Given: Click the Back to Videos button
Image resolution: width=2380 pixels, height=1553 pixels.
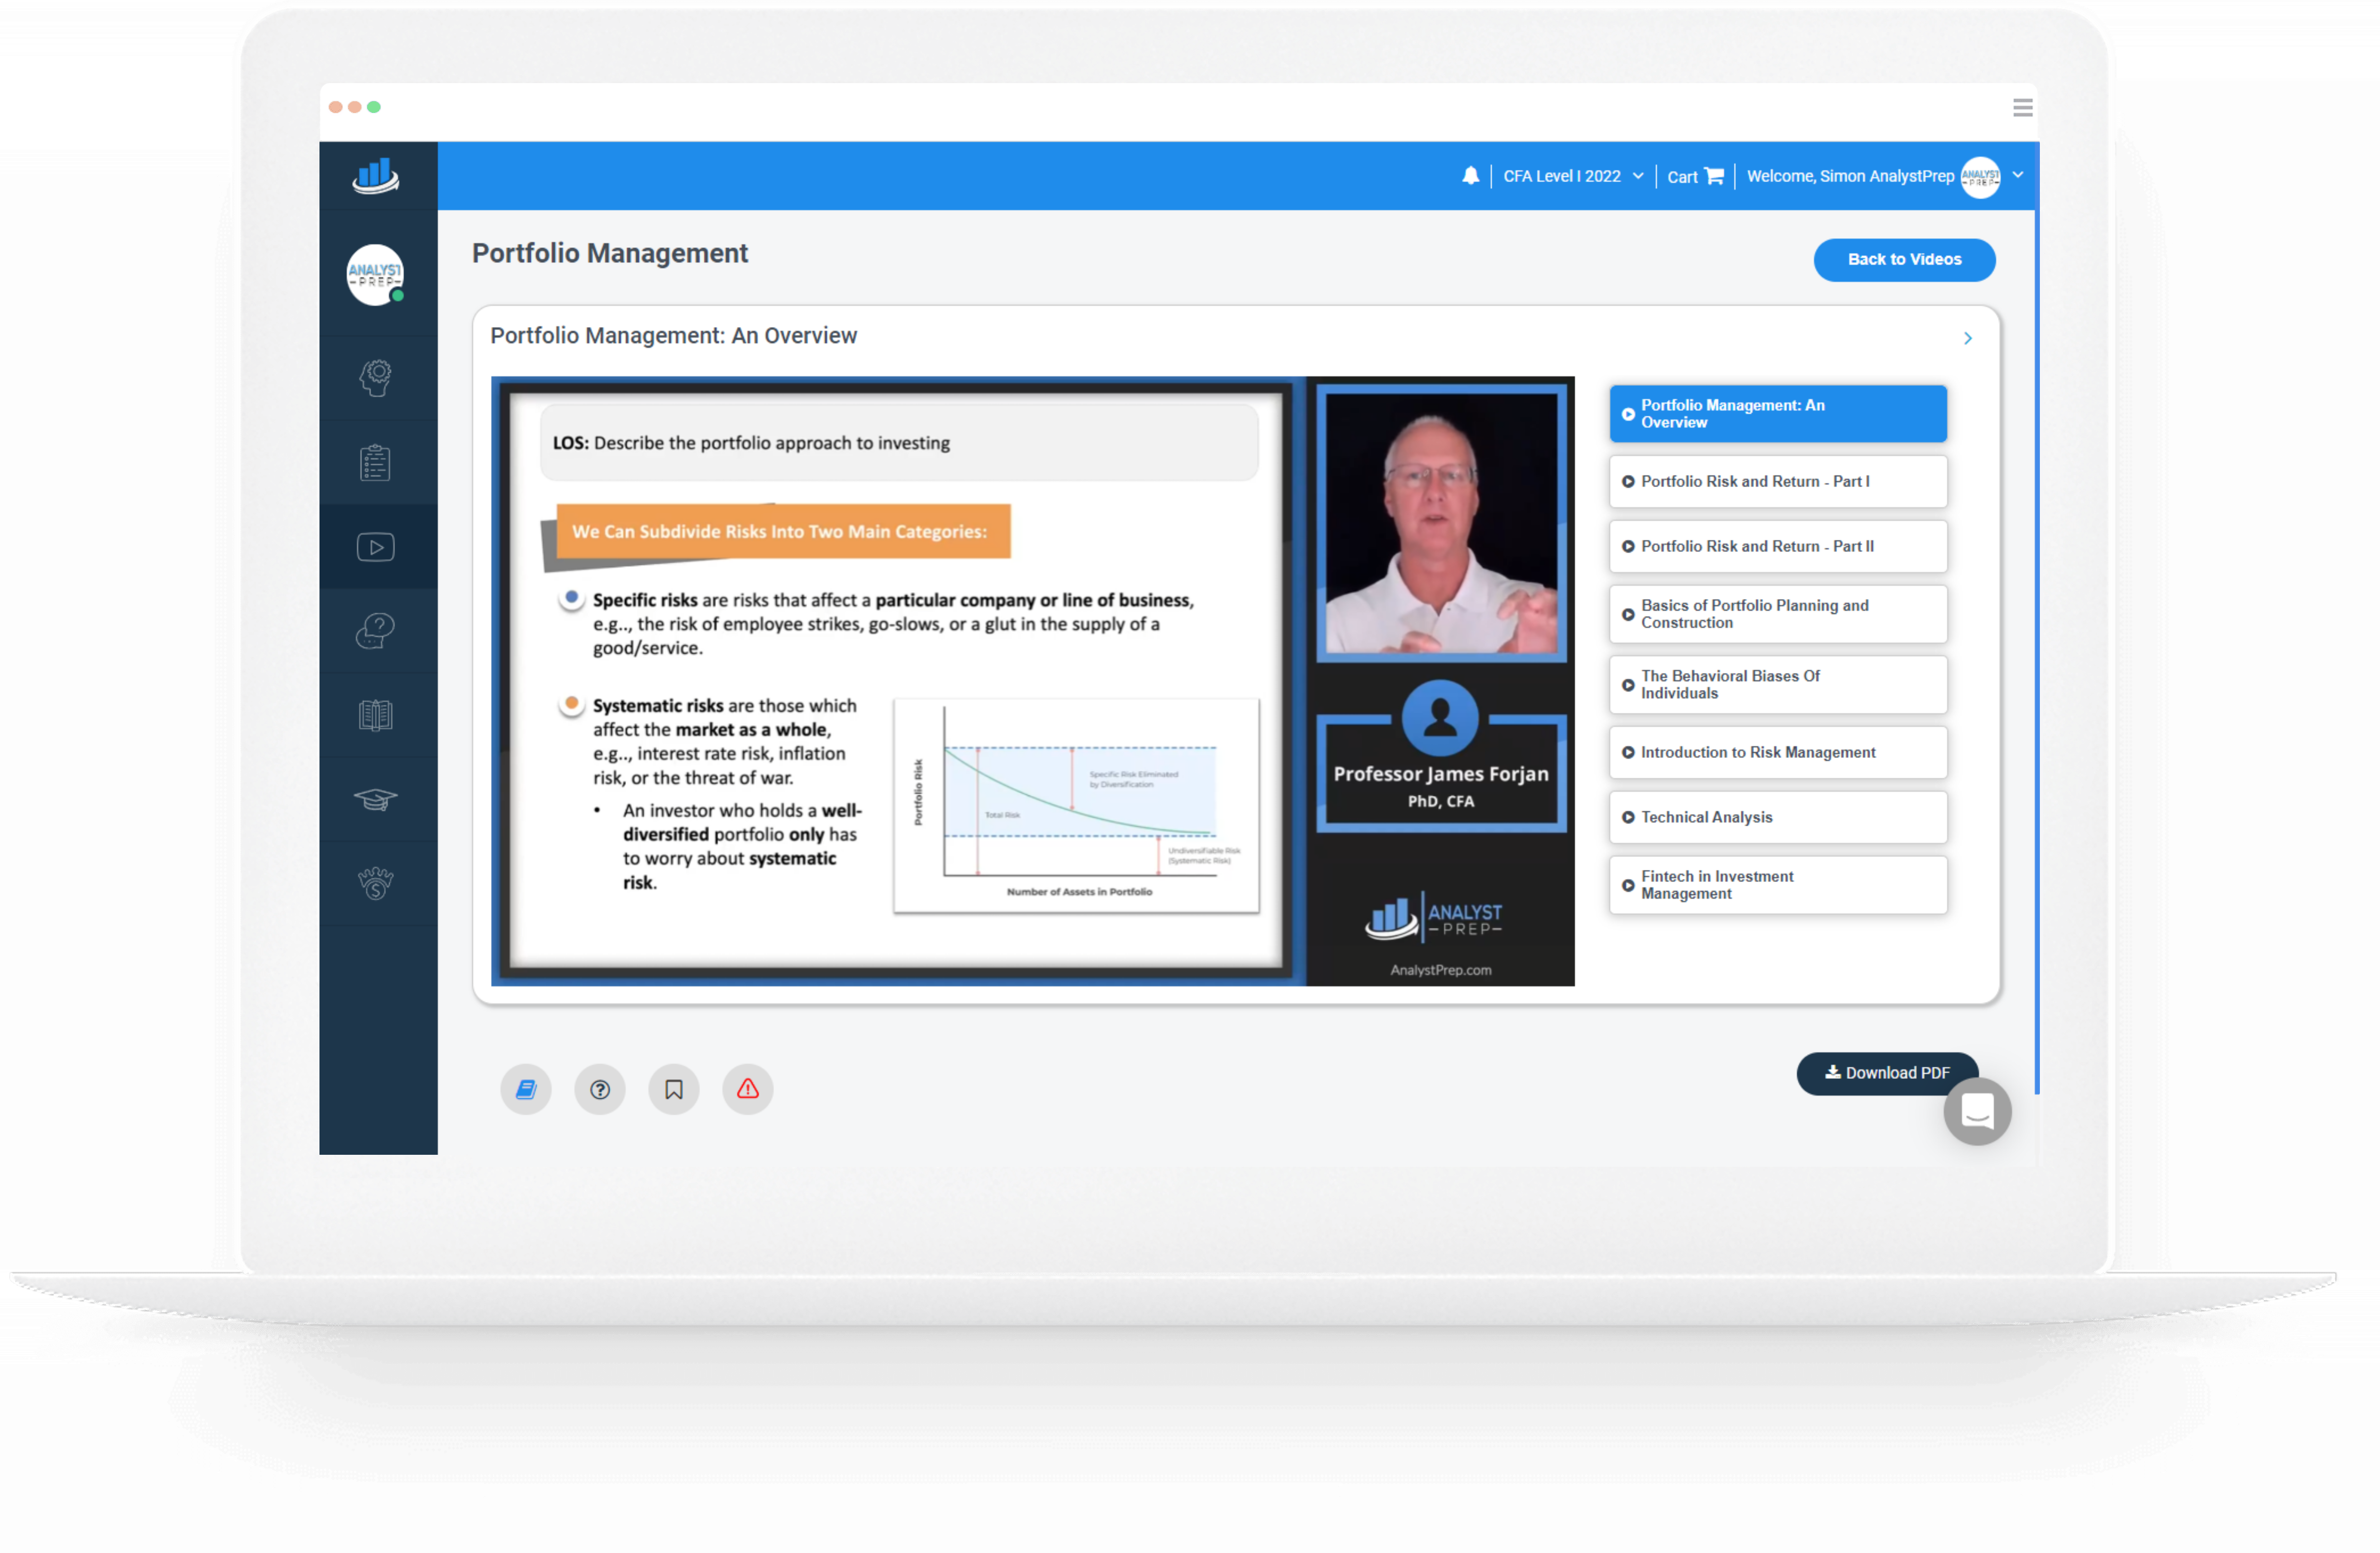Looking at the screenshot, I should 1903,258.
